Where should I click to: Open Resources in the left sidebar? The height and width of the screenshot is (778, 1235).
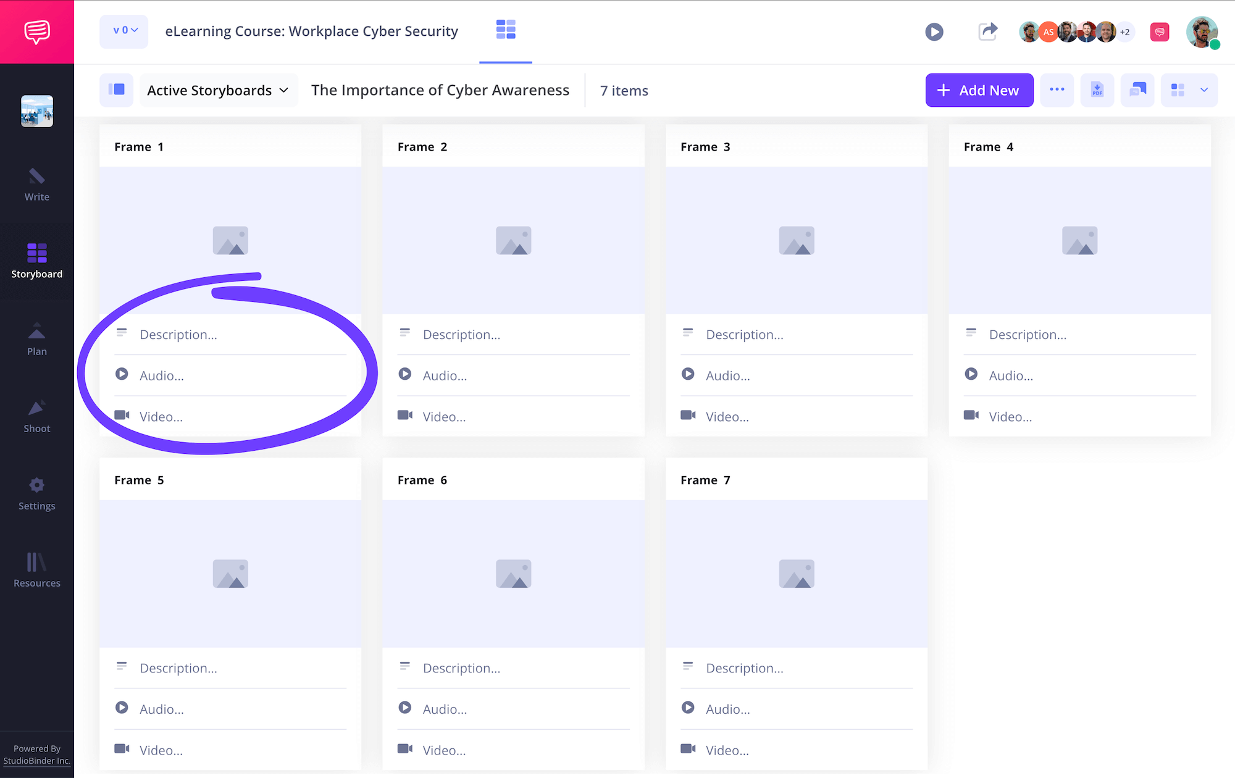pyautogui.click(x=37, y=571)
